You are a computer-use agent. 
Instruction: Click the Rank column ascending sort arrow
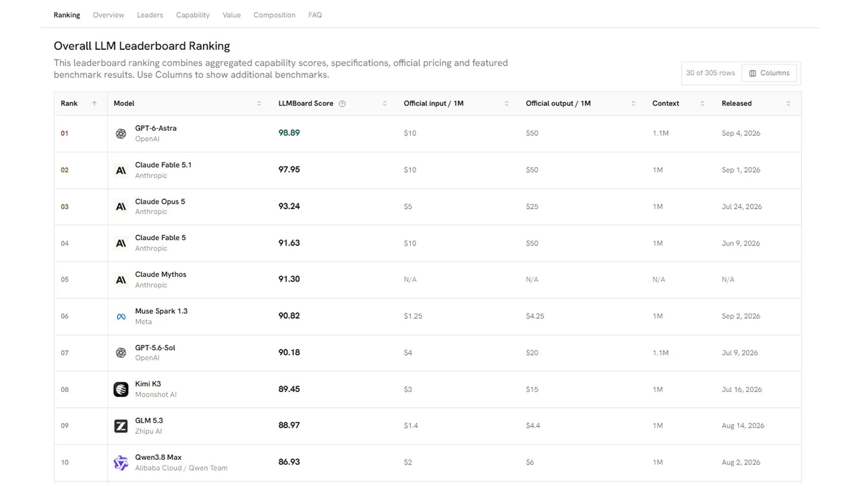94,104
